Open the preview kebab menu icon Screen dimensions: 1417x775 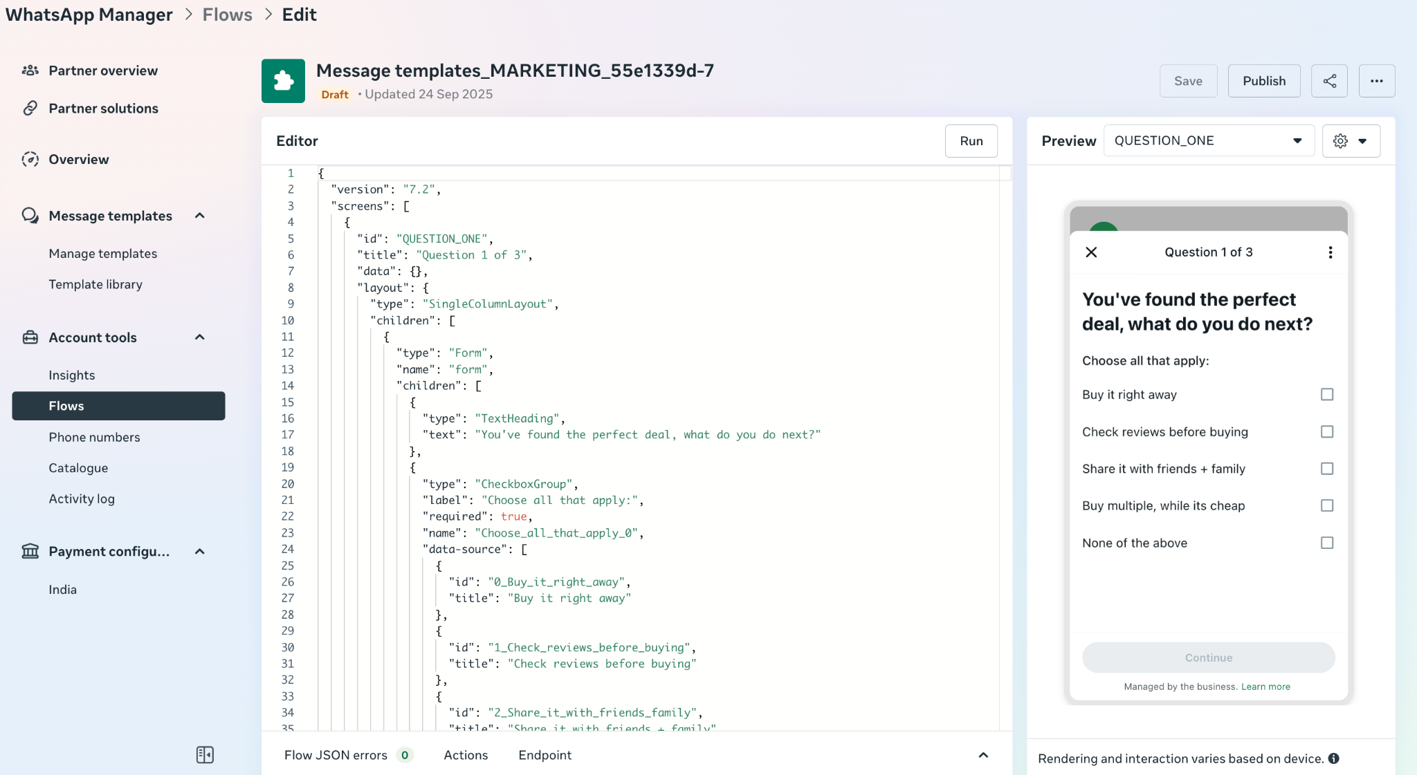tap(1330, 252)
